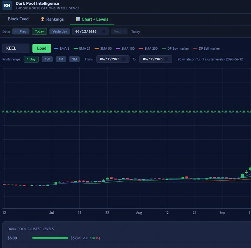The width and height of the screenshot is (251, 248).
Task: Select the 3M prints range
Action: click(75, 59)
